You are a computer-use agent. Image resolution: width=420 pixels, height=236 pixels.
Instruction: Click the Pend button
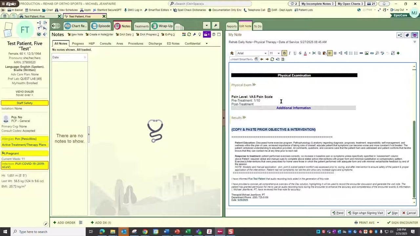click(338, 213)
